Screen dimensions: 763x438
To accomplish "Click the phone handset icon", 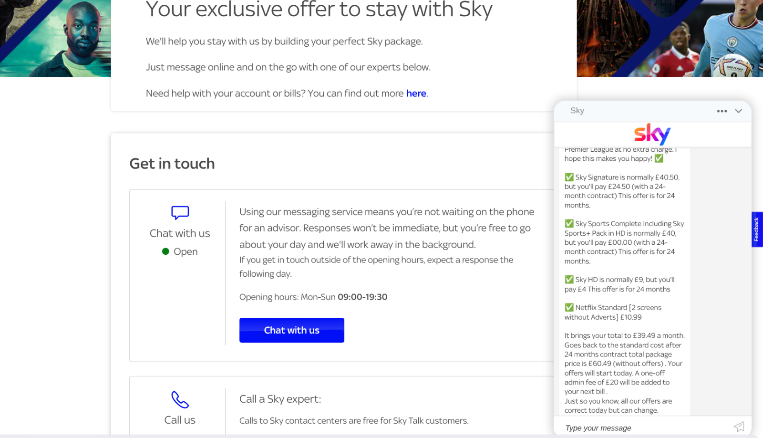I will click(180, 400).
